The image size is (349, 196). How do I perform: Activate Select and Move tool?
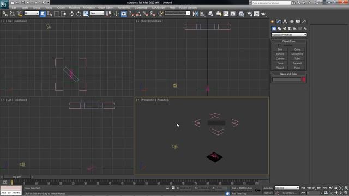(71, 14)
